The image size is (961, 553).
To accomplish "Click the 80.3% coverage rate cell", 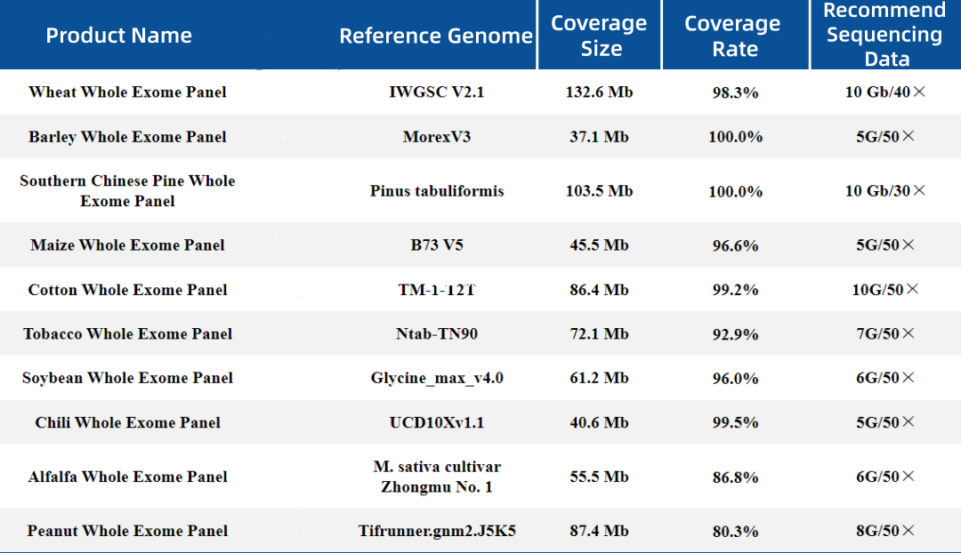I will 734,532.
